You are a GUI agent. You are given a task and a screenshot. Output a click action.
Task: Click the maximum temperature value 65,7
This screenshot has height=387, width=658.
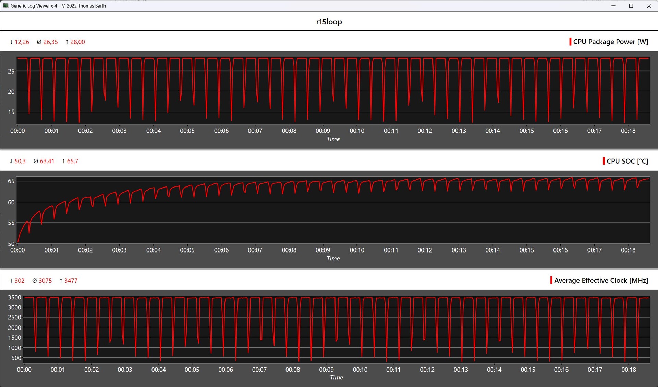pyautogui.click(x=72, y=161)
